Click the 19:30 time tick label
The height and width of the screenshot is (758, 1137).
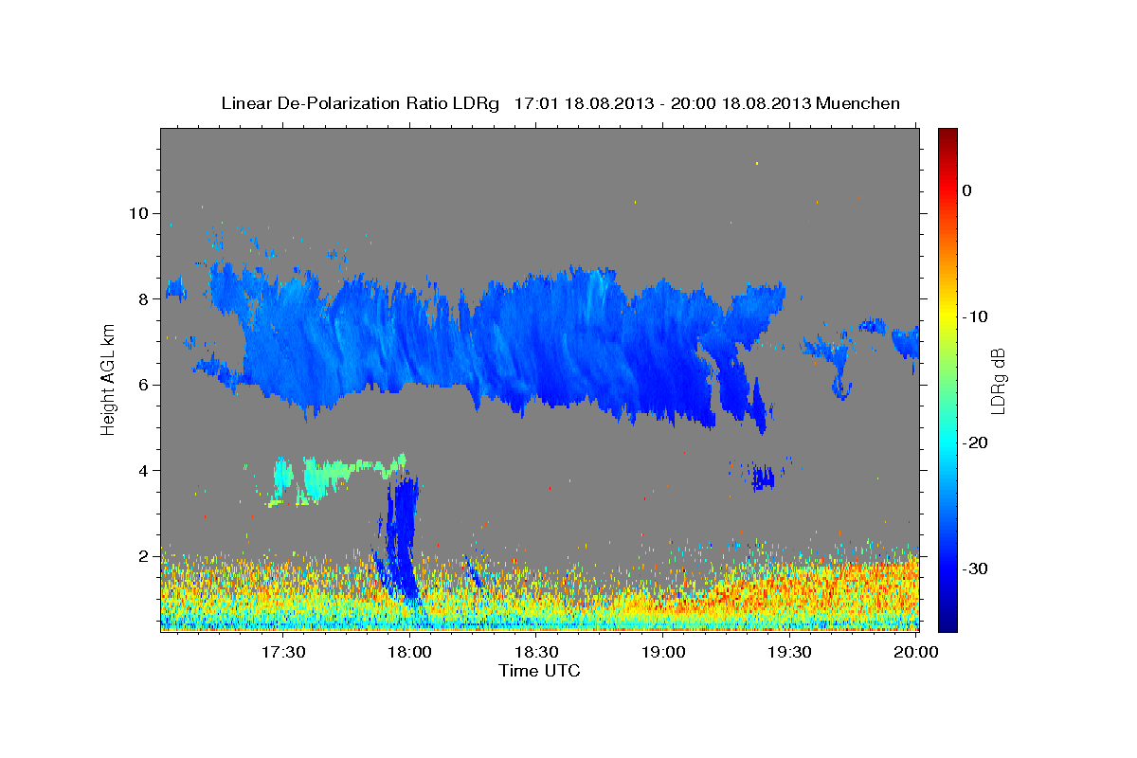[789, 653]
